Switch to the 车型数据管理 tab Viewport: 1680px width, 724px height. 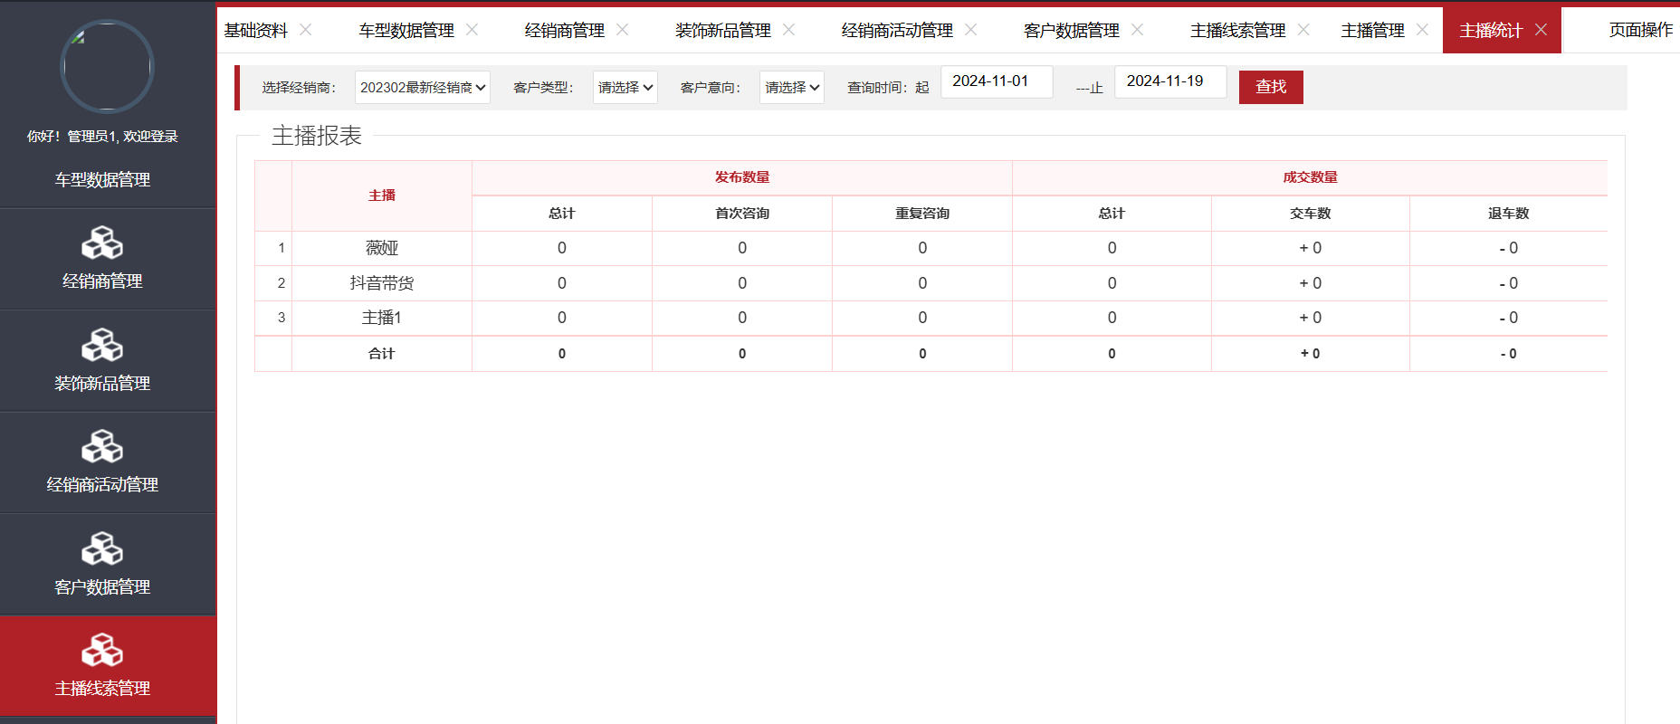406,31
